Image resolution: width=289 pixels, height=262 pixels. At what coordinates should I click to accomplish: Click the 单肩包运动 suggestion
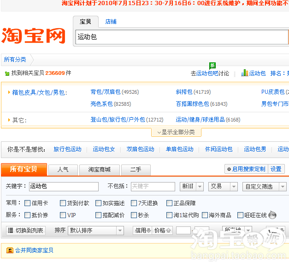point(179,149)
